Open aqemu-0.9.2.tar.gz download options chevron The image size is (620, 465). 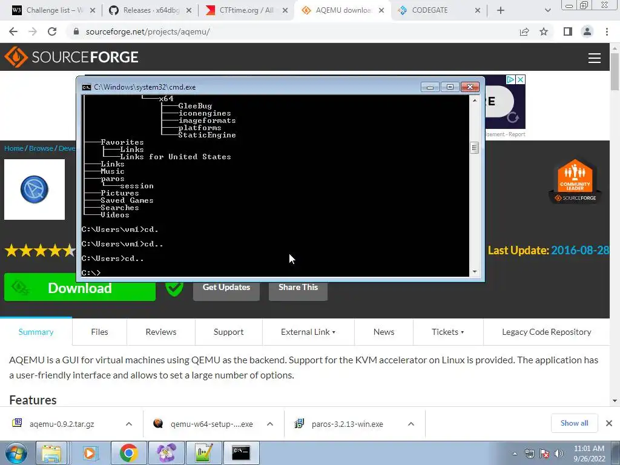[x=129, y=424]
